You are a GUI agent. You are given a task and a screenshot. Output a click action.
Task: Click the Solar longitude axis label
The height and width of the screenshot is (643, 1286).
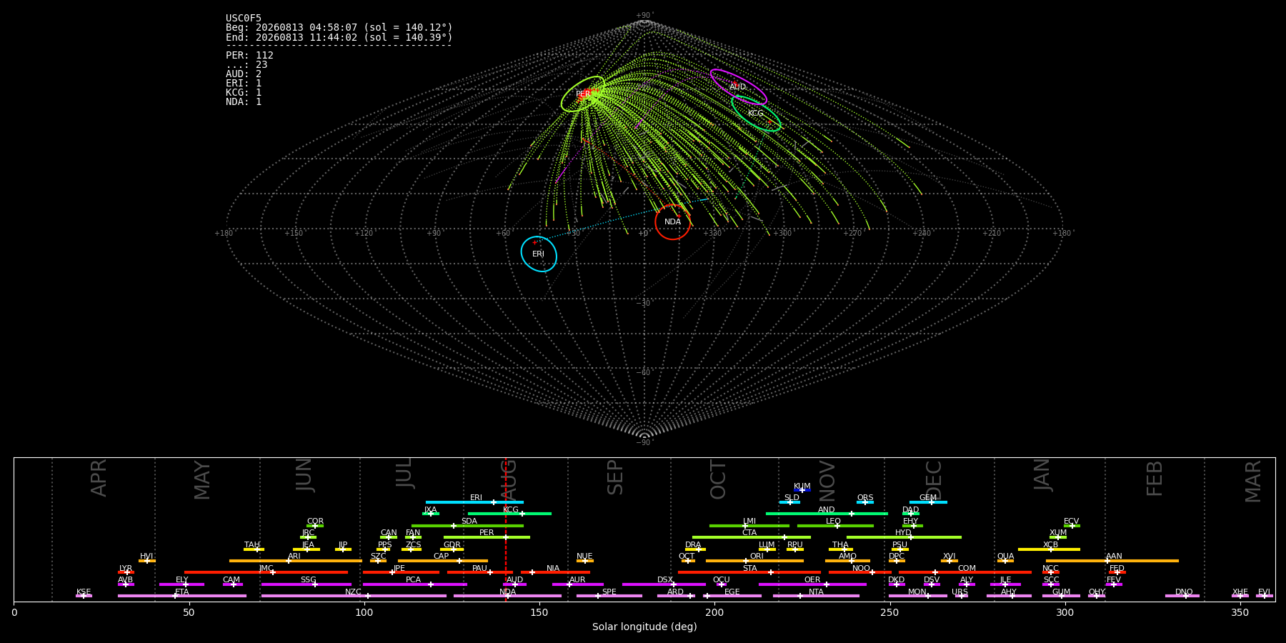(644, 627)
